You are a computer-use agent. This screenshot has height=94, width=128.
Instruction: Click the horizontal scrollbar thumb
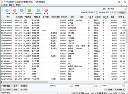(x=26, y=82)
